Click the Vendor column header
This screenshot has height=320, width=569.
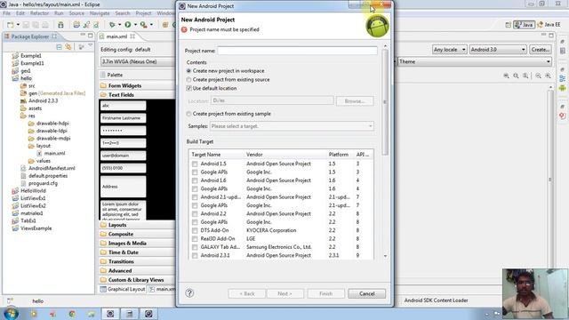point(254,155)
